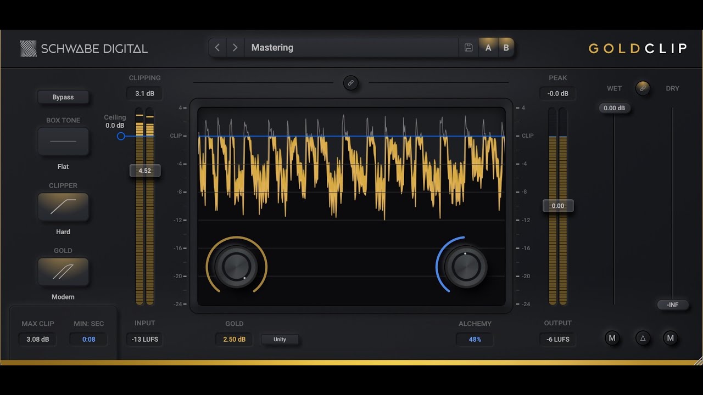Toggle the Bypass button
703x395 pixels.
pos(63,97)
